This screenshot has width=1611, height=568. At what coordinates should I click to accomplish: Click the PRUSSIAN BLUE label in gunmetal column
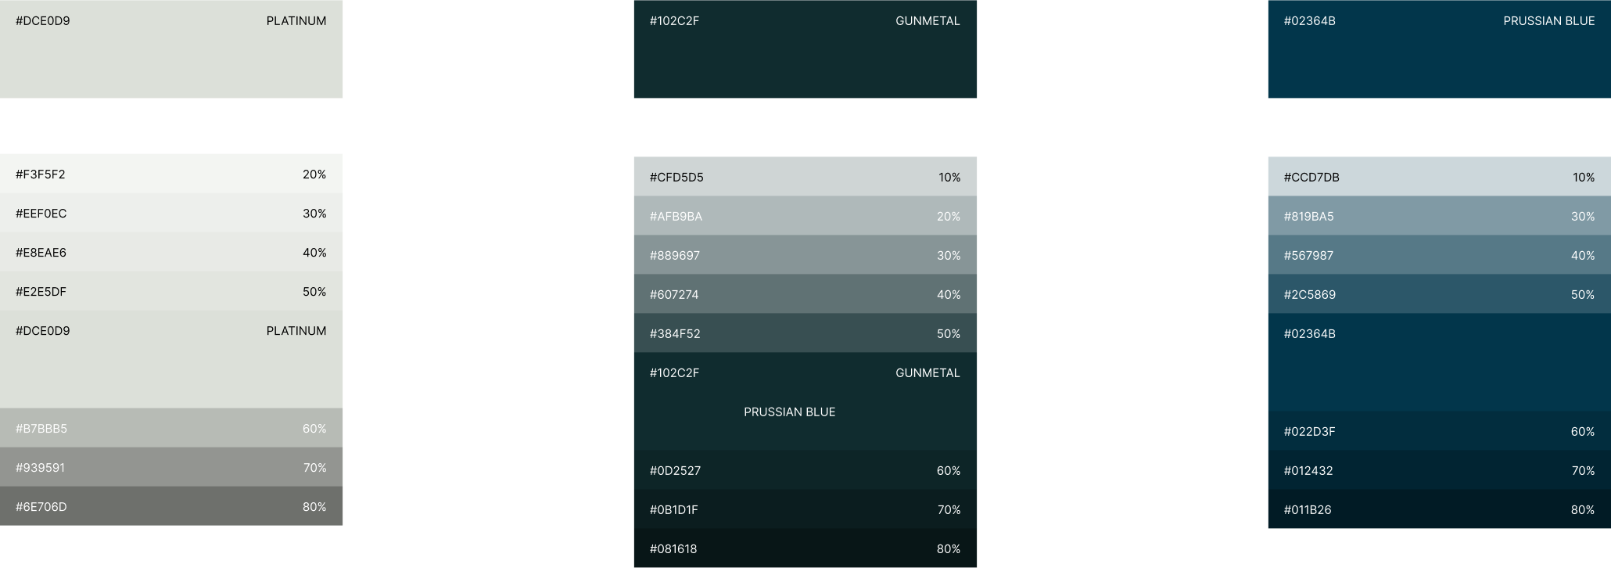(x=789, y=412)
